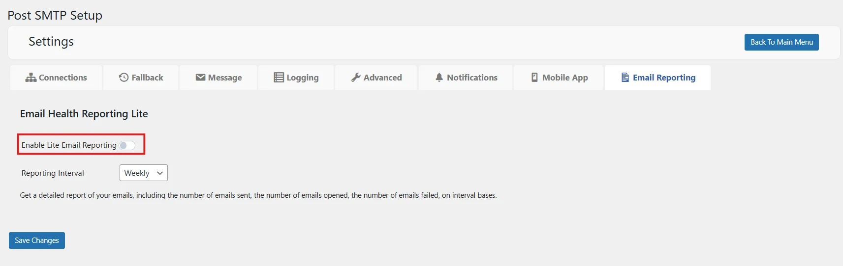Click the Message envelope icon
Image resolution: width=843 pixels, height=266 pixels.
pyautogui.click(x=200, y=78)
